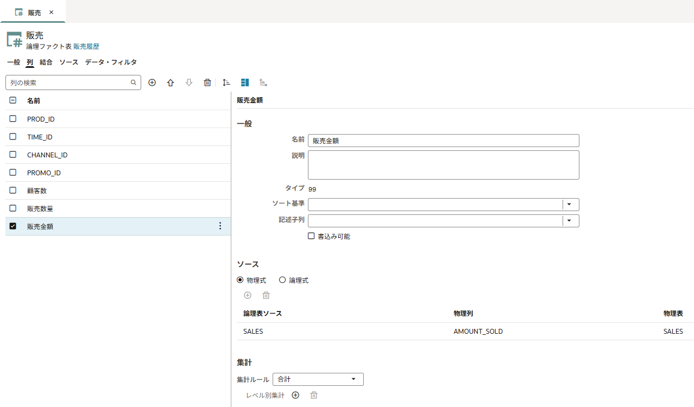694x407 pixels.
Task: Add a レベル別集計 with the plus icon
Action: coord(295,395)
